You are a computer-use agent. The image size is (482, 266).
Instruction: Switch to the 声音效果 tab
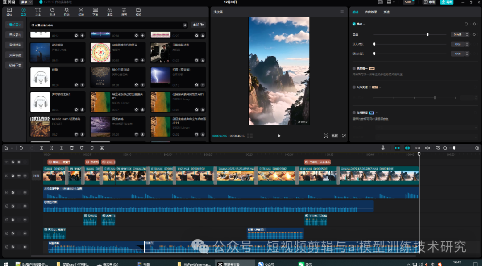(370, 12)
